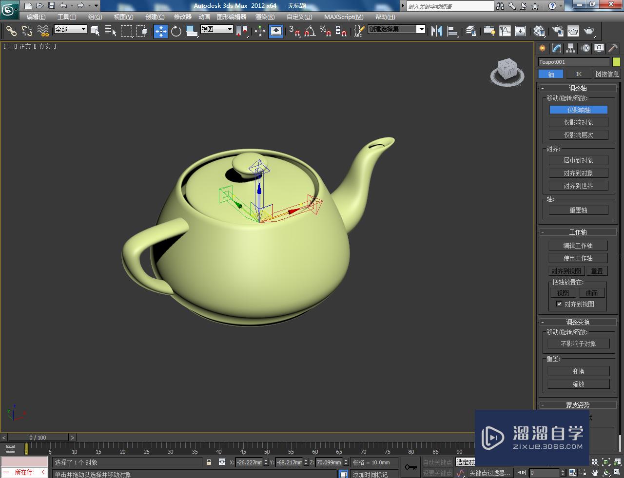Toggle Percent Snap
The width and height of the screenshot is (624, 478).
[326, 31]
